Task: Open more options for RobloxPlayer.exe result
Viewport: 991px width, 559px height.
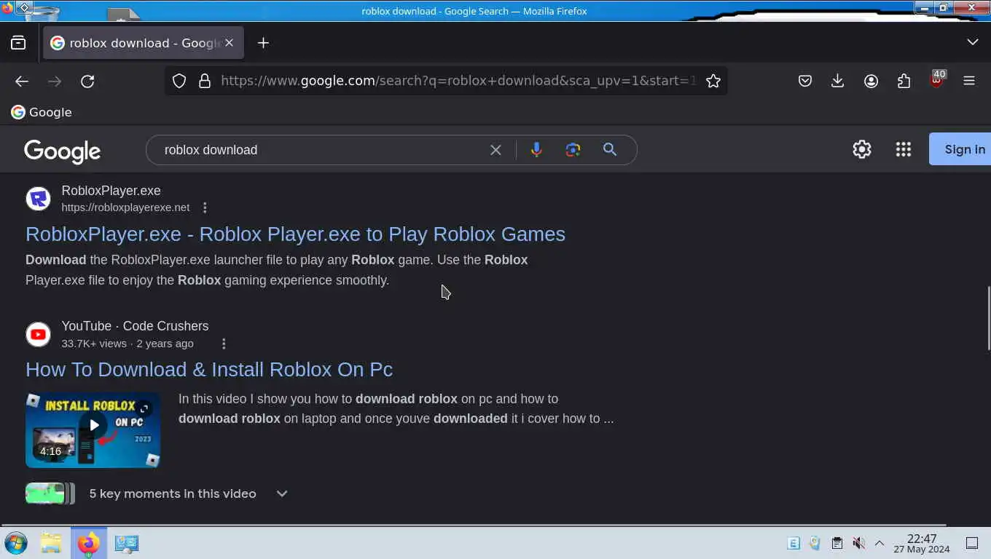Action: click(x=205, y=207)
